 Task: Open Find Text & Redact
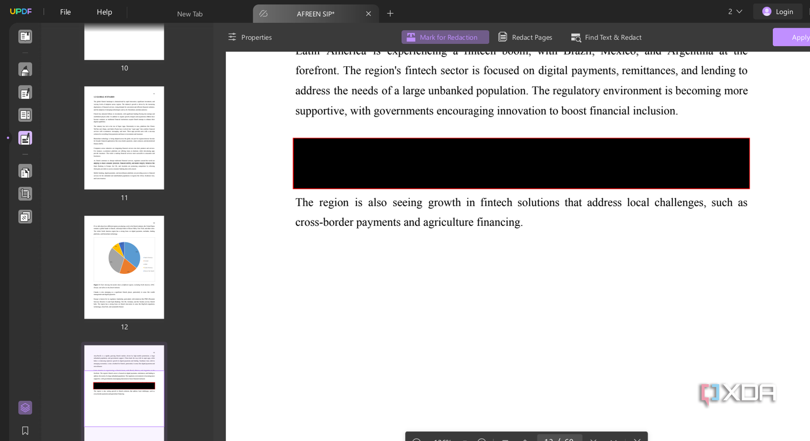coord(606,37)
